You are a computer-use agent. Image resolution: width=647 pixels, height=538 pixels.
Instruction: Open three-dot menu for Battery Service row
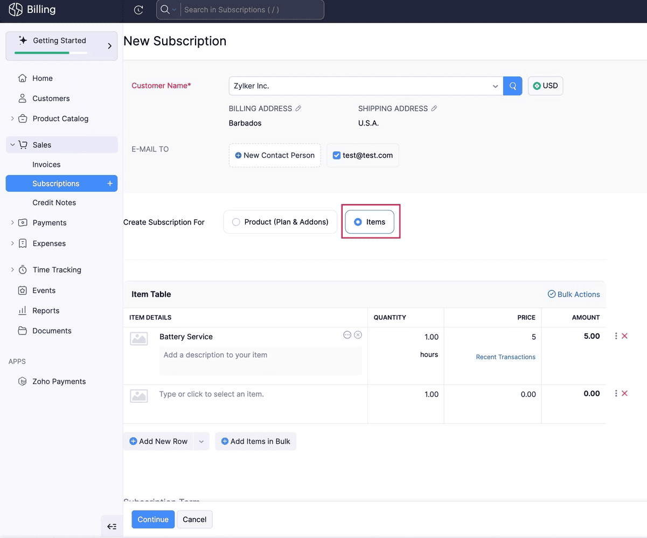tap(616, 336)
